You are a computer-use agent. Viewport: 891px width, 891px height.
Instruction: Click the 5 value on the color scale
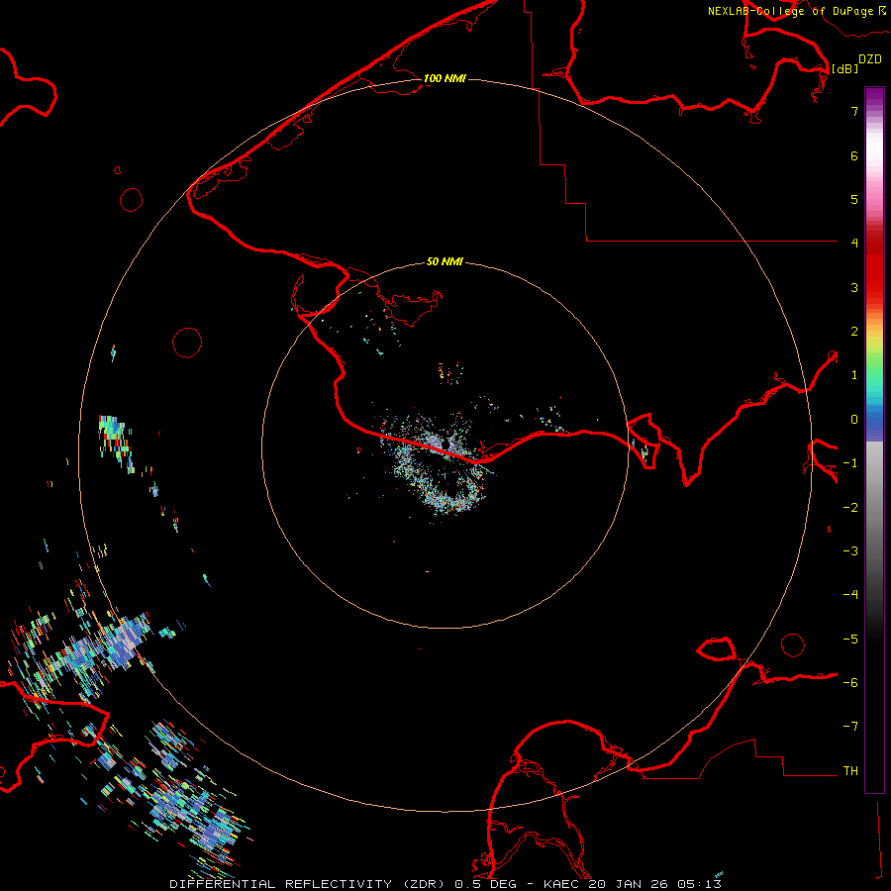coord(854,199)
